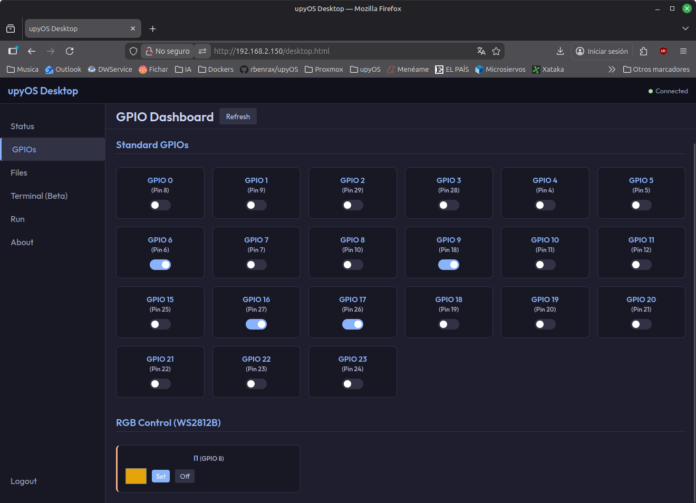Image resolution: width=696 pixels, height=503 pixels.
Task: Enable the GPIO 23 switch
Action: tap(353, 384)
